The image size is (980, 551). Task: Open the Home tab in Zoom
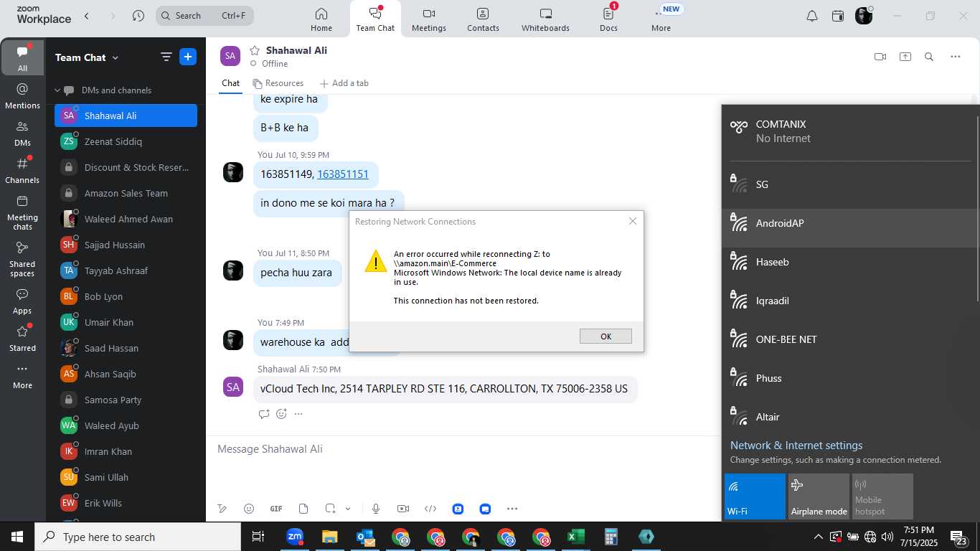point(321,19)
